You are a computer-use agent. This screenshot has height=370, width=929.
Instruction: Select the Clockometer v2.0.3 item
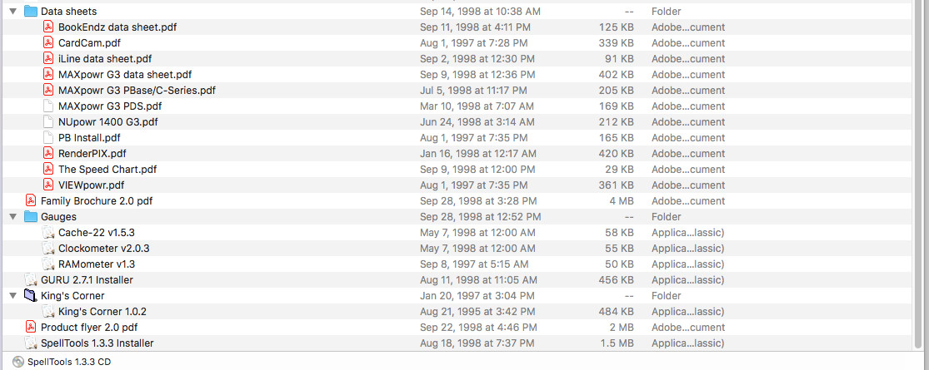tap(103, 249)
